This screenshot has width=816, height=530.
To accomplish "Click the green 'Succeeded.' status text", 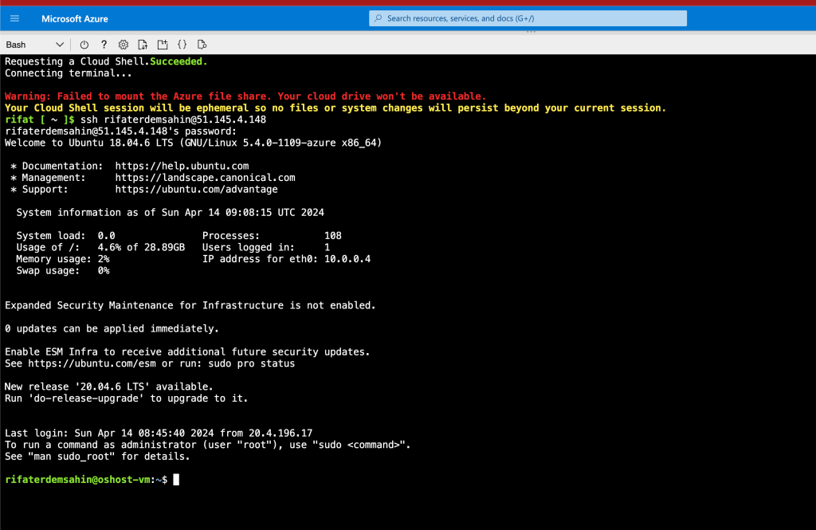I will 178,61.
